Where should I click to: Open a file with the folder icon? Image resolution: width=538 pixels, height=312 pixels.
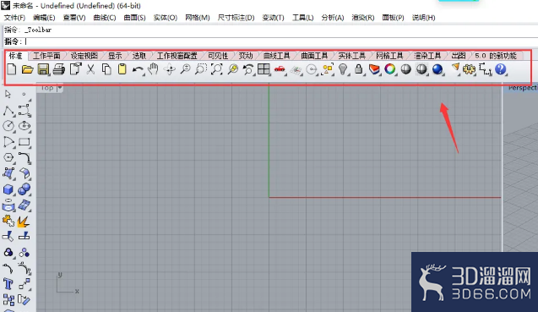(x=27, y=69)
